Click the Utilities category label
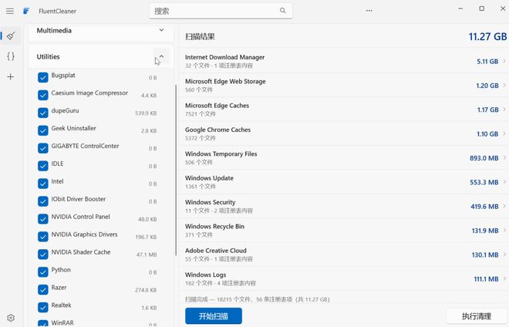Screen dimensions: 509x327 (48, 57)
